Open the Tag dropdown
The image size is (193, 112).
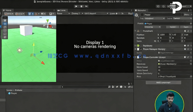click(155, 18)
